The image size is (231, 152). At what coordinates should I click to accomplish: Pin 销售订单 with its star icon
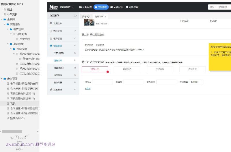(x=75, y=60)
